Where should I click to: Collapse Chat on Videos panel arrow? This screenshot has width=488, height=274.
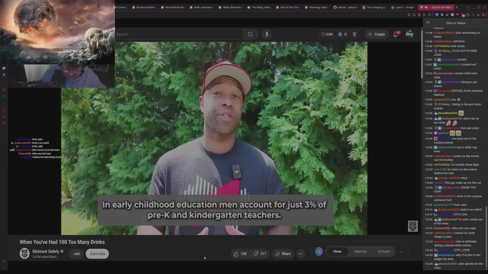(x=428, y=22)
